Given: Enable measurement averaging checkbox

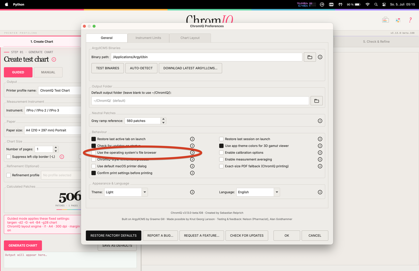Looking at the screenshot, I should pyautogui.click(x=221, y=159).
